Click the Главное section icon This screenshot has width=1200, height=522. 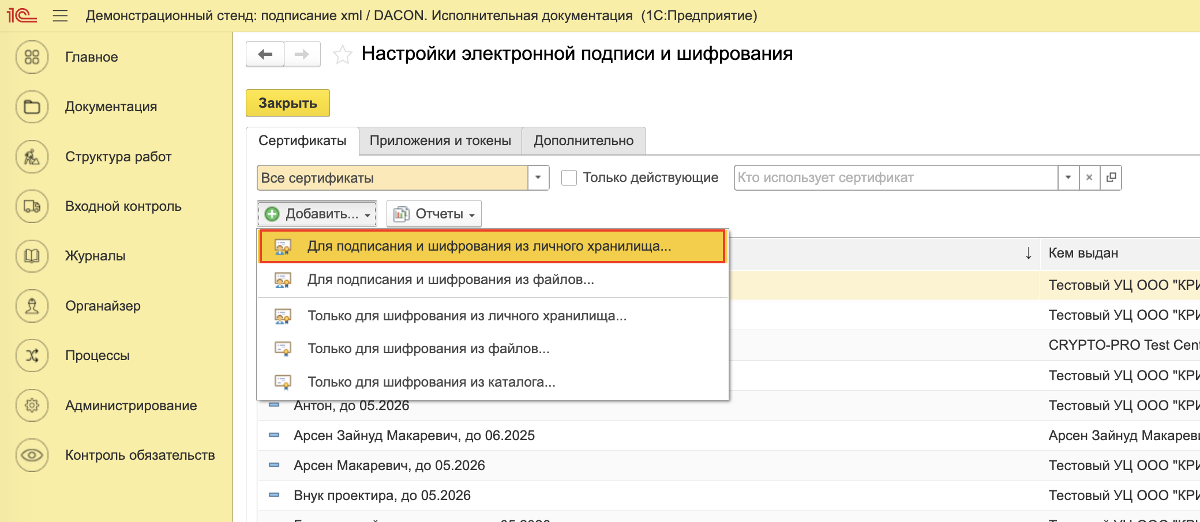point(32,57)
